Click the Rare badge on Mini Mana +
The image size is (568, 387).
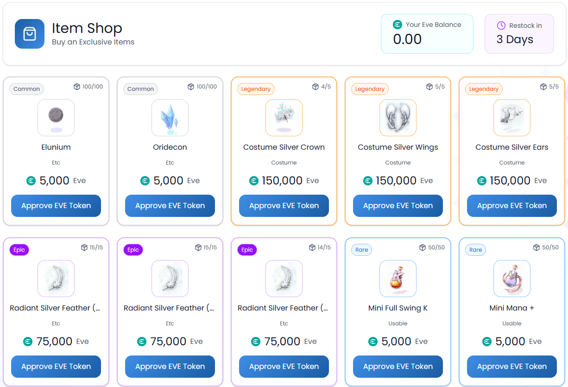click(x=475, y=250)
